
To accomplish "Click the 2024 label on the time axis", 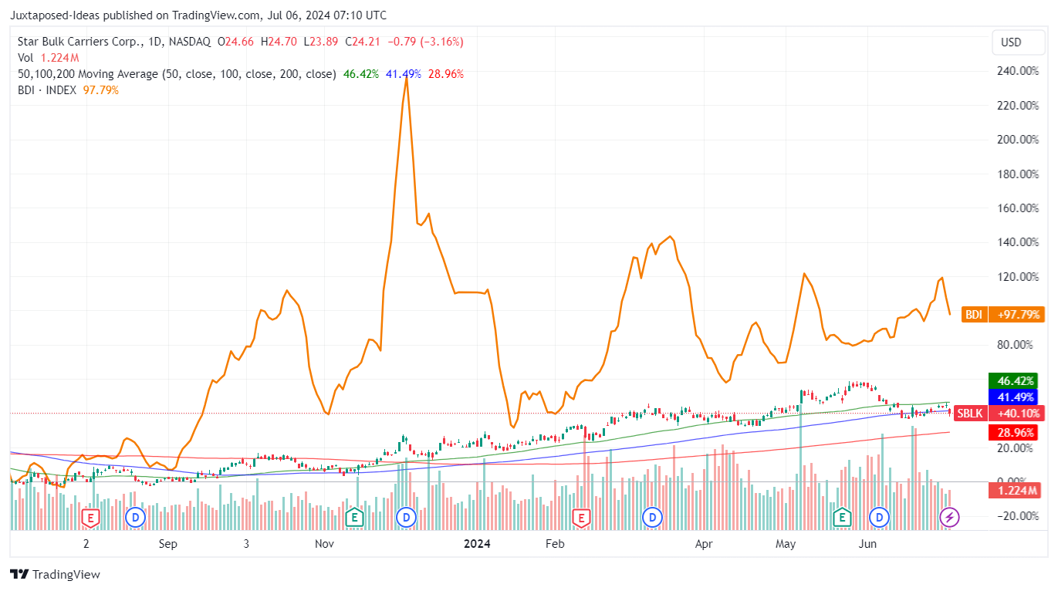I will click(477, 544).
